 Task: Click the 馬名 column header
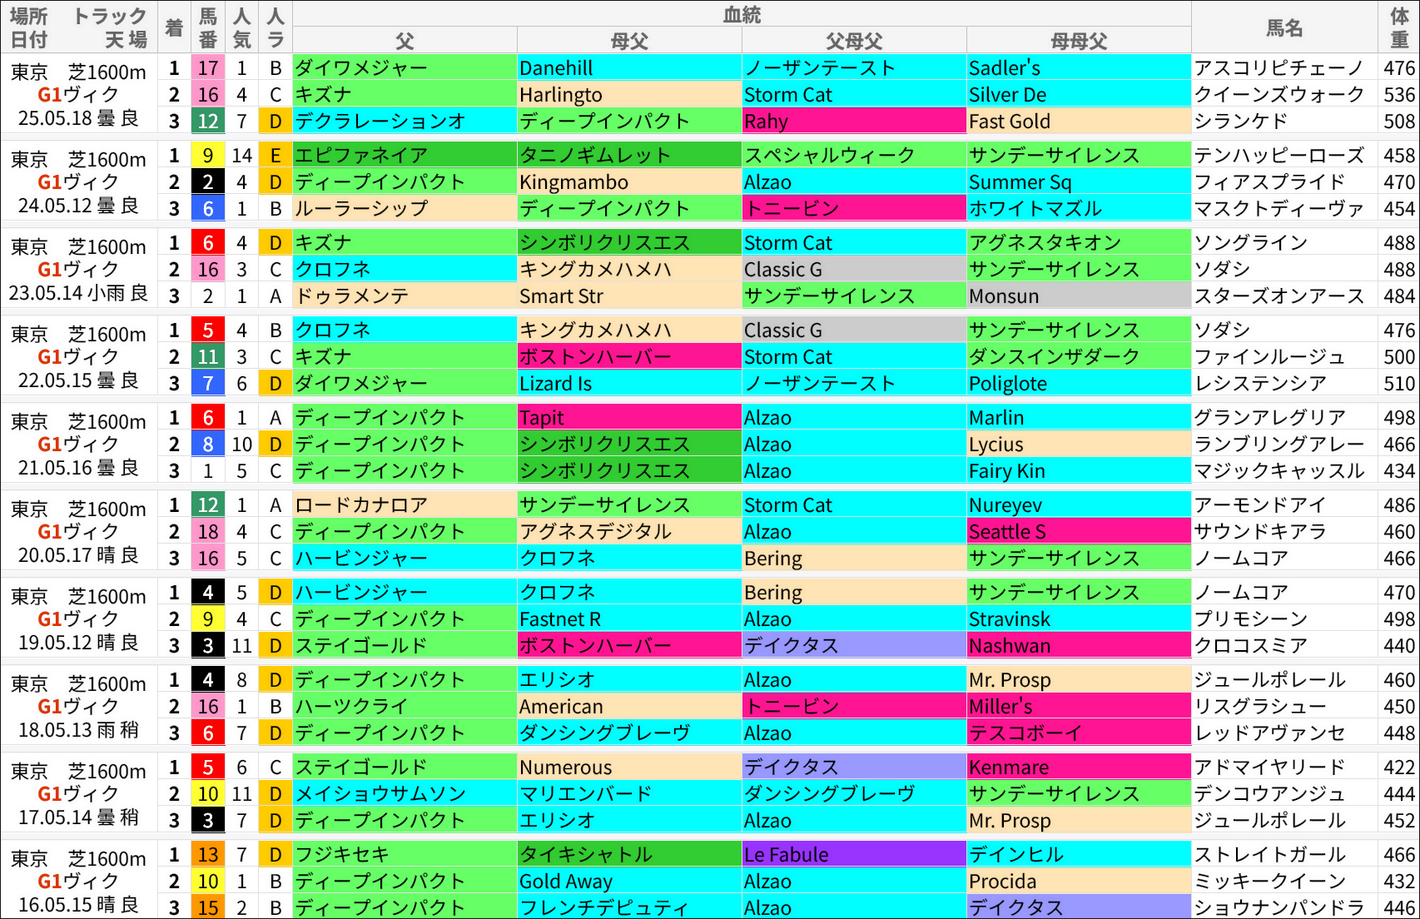coord(1284,27)
